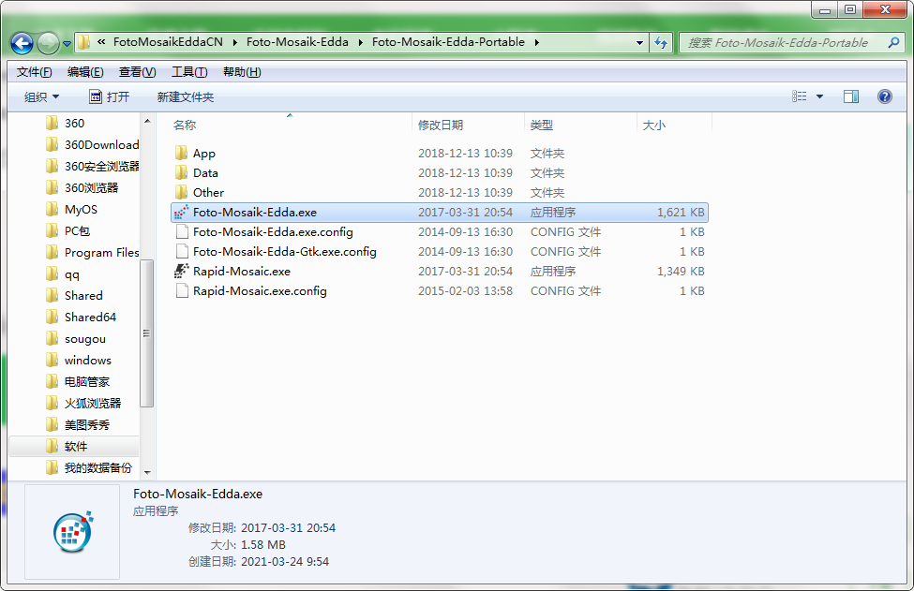The image size is (914, 591).
Task: Open the recent locations dropdown arrow
Action: [67, 44]
